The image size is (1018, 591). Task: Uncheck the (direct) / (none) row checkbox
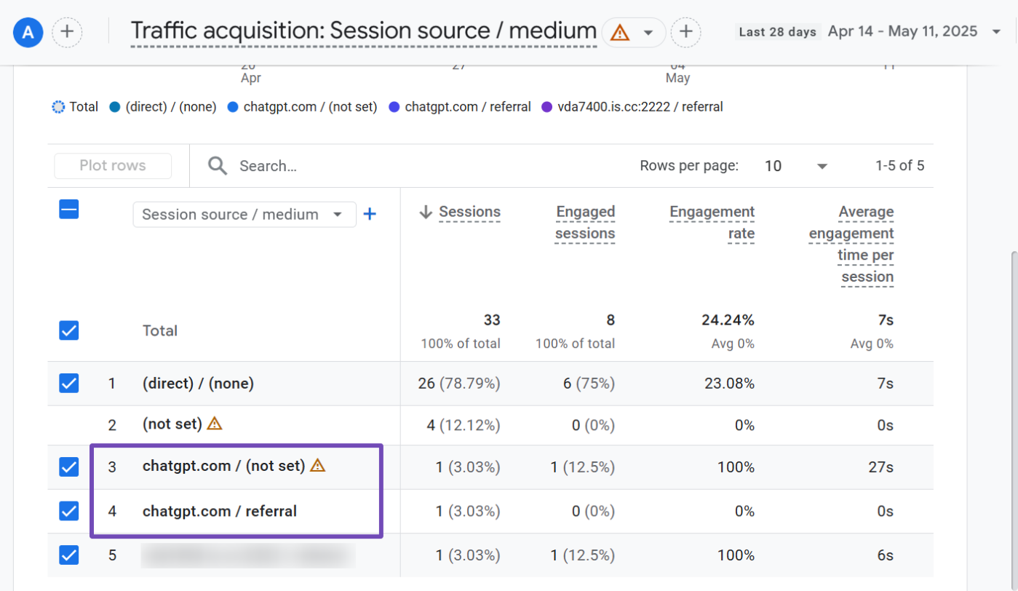click(69, 383)
